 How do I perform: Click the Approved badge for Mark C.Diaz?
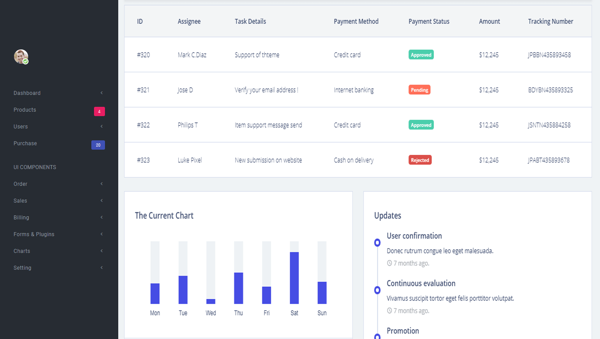421,55
